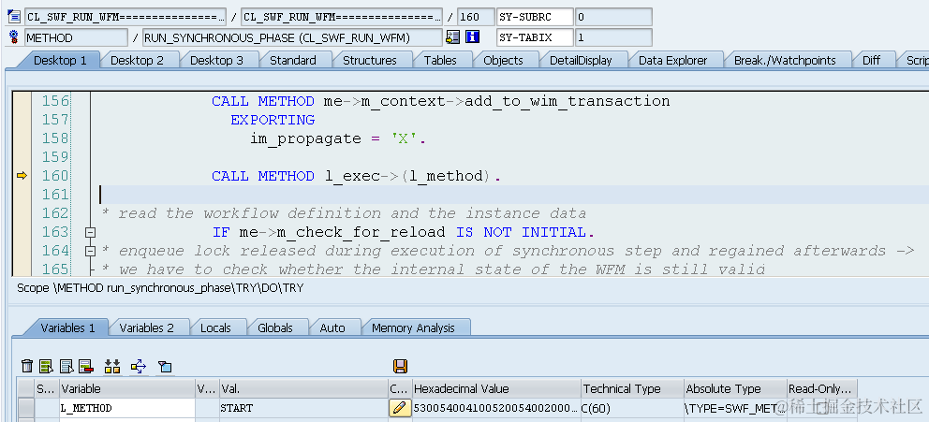
Task: Click the Val. column header
Action: pyautogui.click(x=303, y=389)
